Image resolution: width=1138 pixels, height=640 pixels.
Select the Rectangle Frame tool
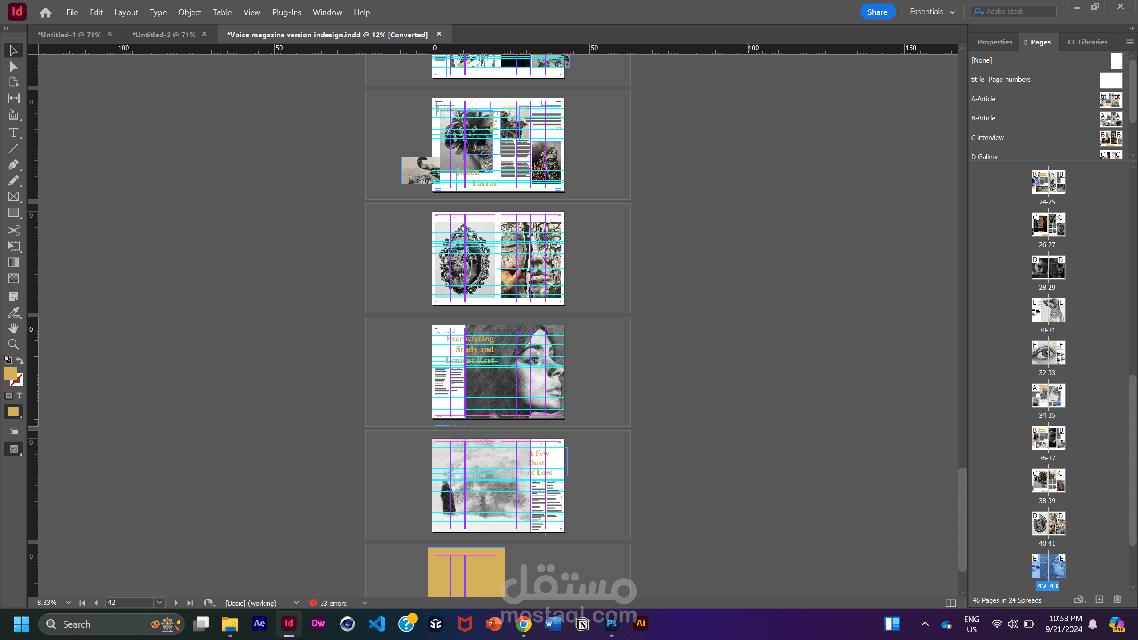(x=13, y=196)
